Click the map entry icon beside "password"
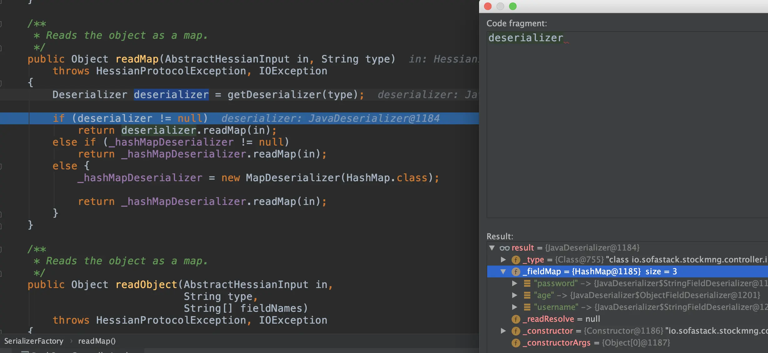768x353 pixels. coord(527,284)
